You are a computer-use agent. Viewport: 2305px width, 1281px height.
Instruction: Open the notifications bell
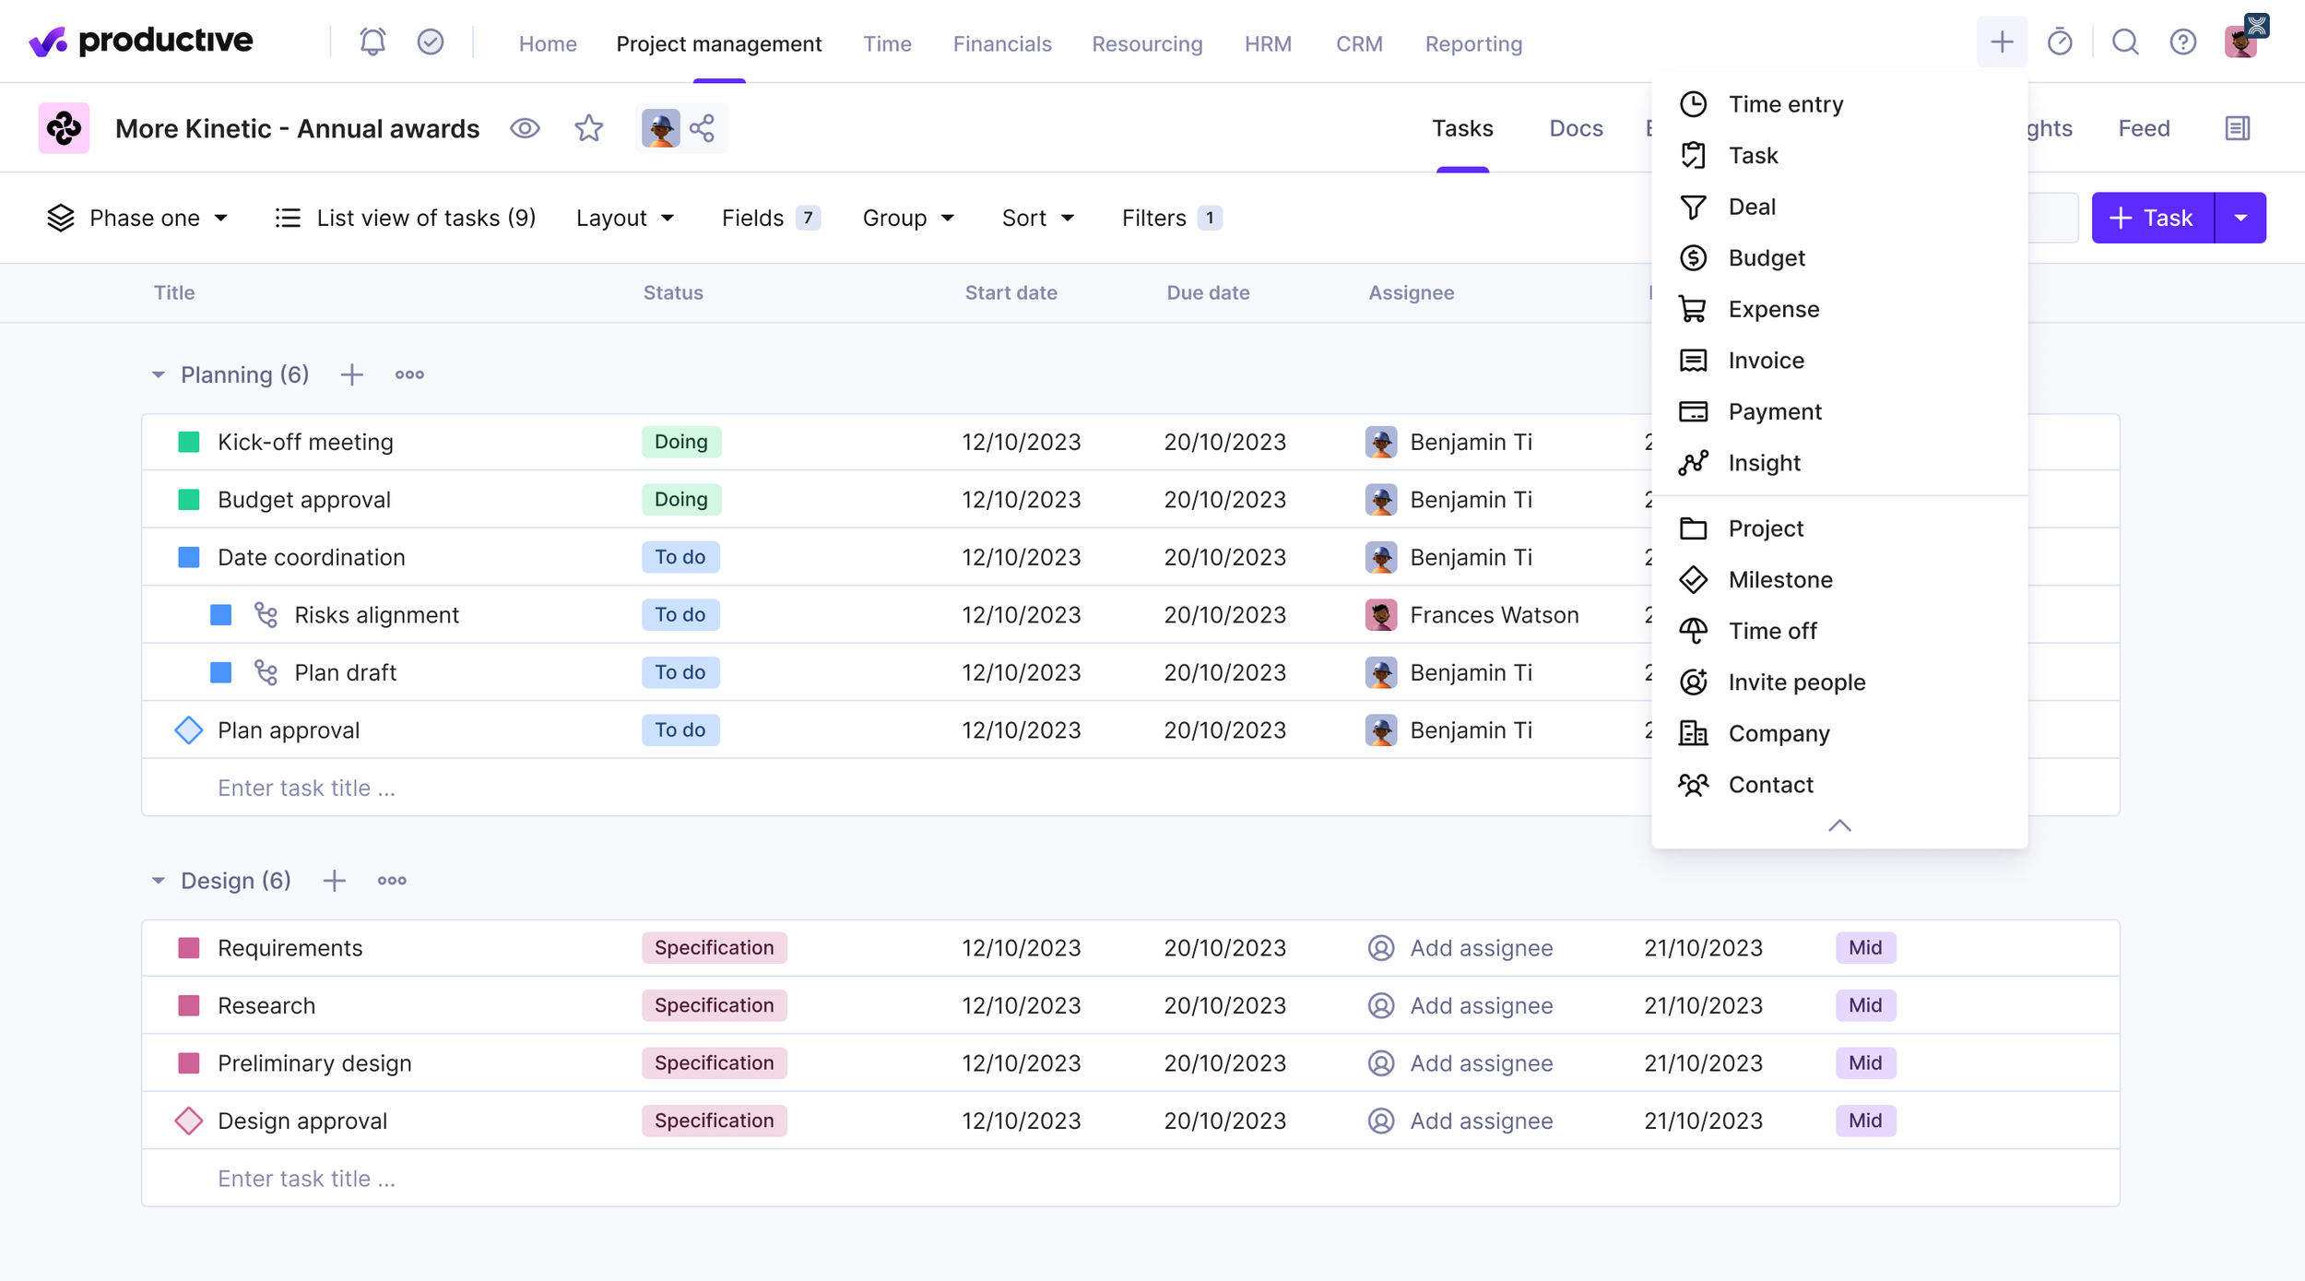click(x=372, y=42)
